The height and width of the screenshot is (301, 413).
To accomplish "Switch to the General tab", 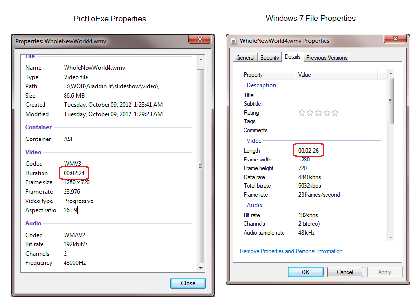I will [x=245, y=58].
